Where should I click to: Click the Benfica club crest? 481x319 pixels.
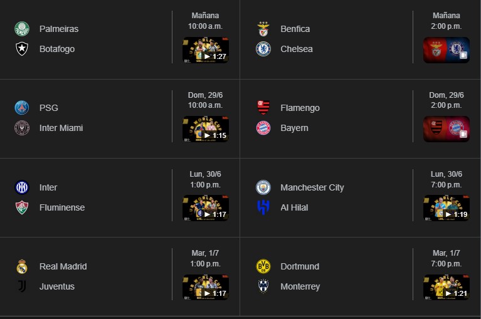click(263, 29)
